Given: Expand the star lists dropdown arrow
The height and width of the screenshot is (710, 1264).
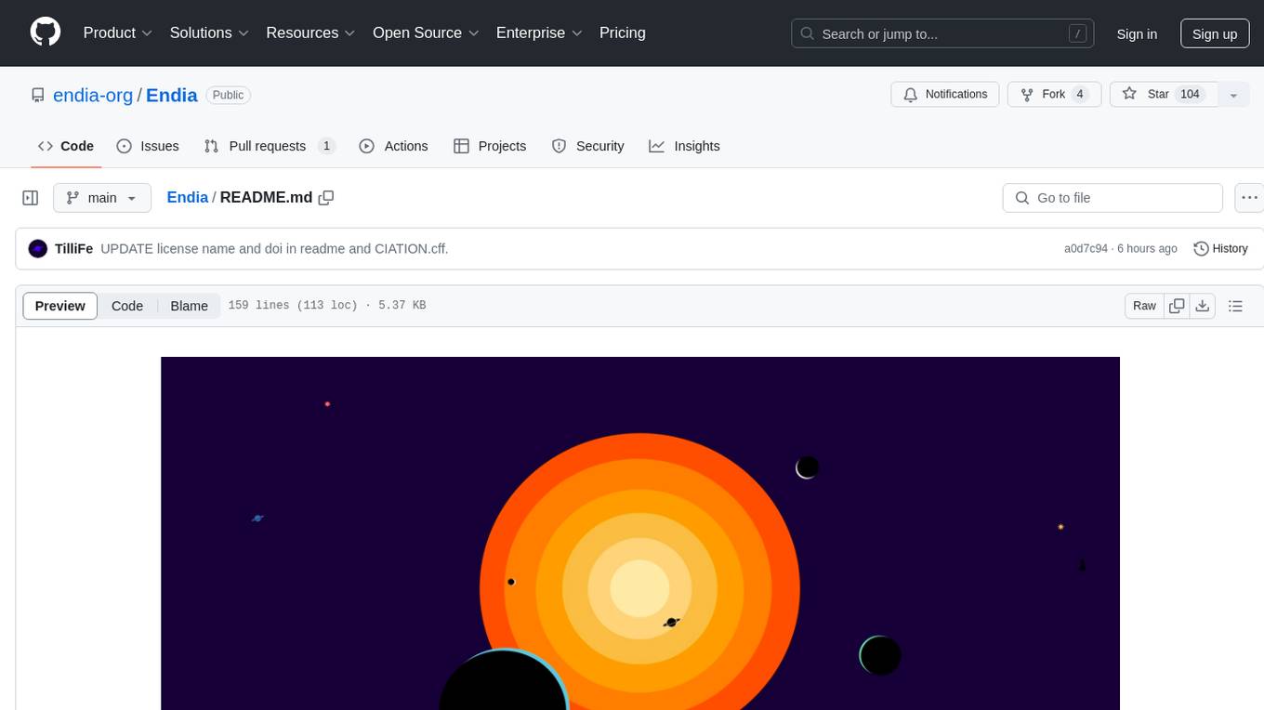Looking at the screenshot, I should click(1233, 95).
